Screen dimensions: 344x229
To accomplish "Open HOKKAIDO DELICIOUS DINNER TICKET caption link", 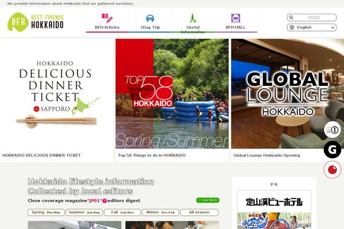I will coord(41,155).
